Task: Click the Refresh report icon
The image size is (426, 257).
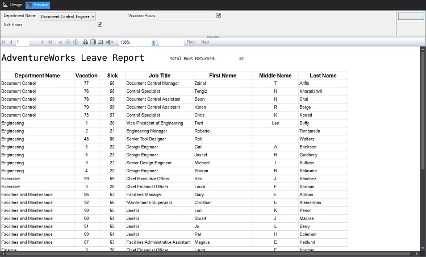Action: point(76,42)
